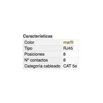Click the RJ45 value cell
The image size is (103, 103).
70,48
